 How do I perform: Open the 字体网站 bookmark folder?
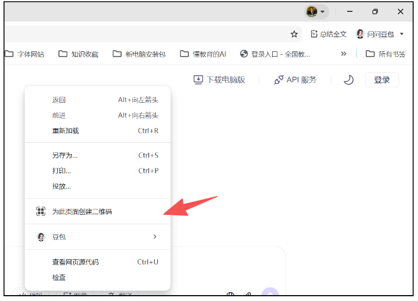tap(24, 54)
